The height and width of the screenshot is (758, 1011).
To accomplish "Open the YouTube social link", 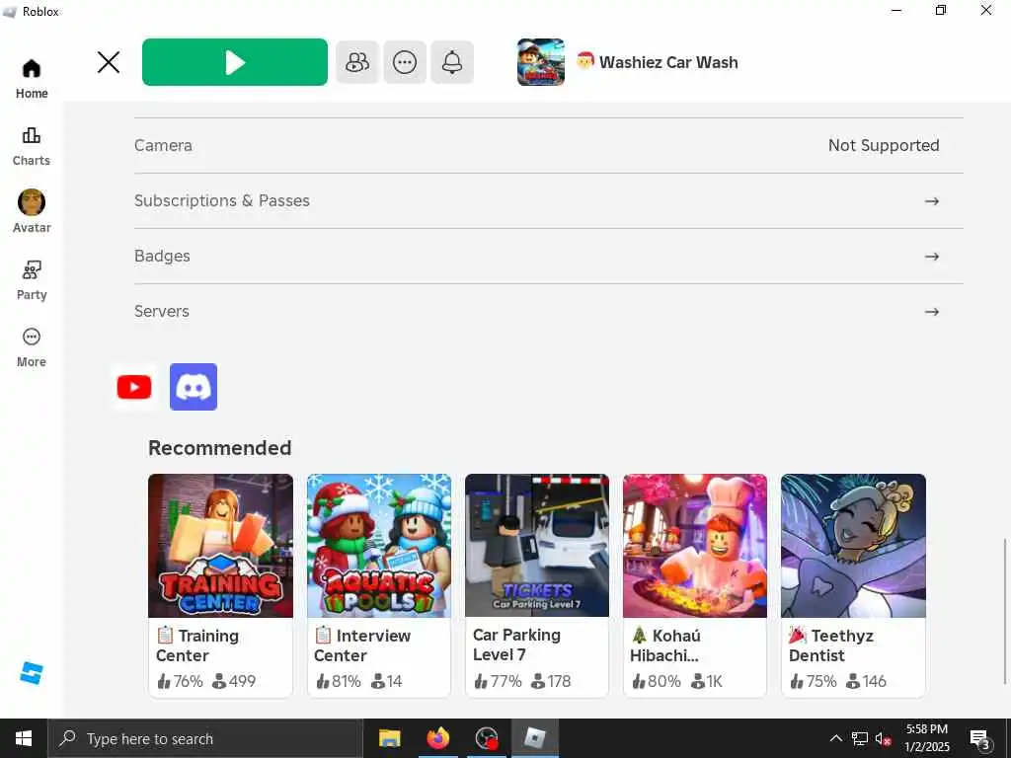I will [x=134, y=387].
